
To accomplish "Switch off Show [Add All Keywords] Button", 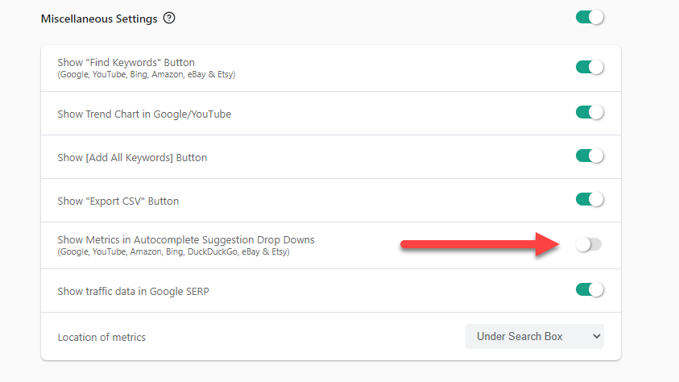I will [590, 156].
